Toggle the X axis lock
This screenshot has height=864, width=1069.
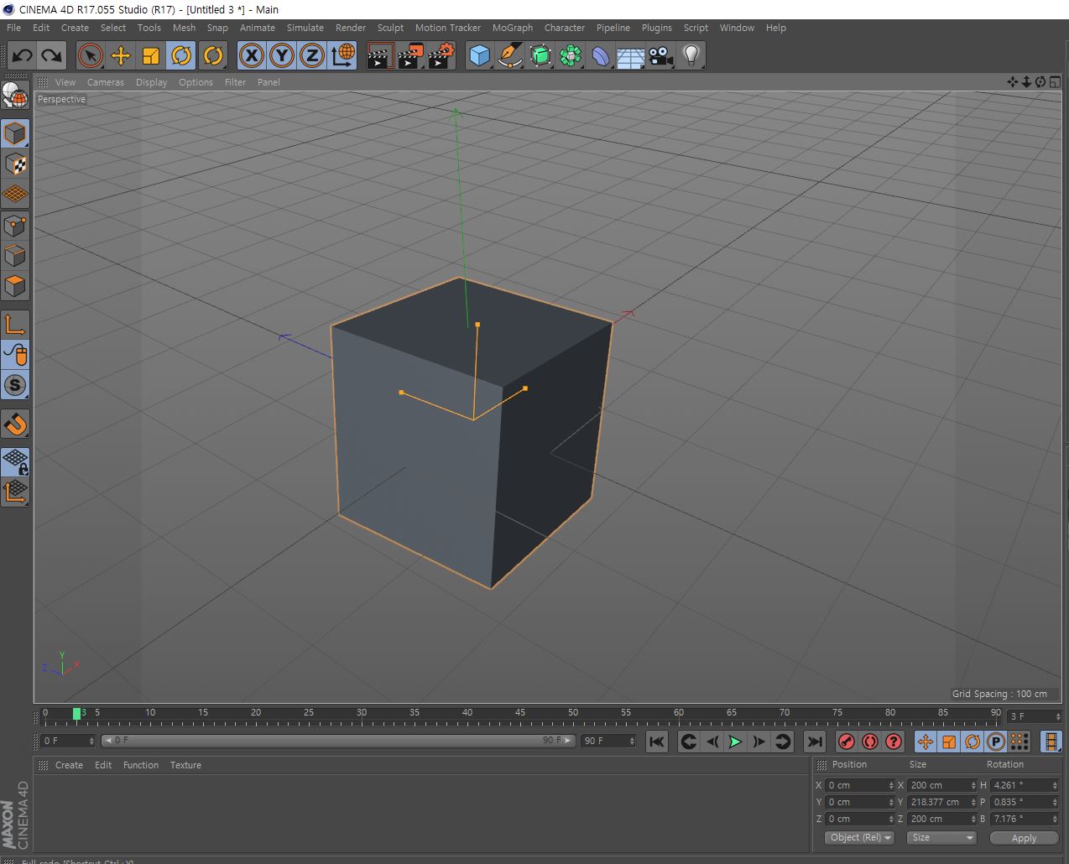click(x=251, y=56)
